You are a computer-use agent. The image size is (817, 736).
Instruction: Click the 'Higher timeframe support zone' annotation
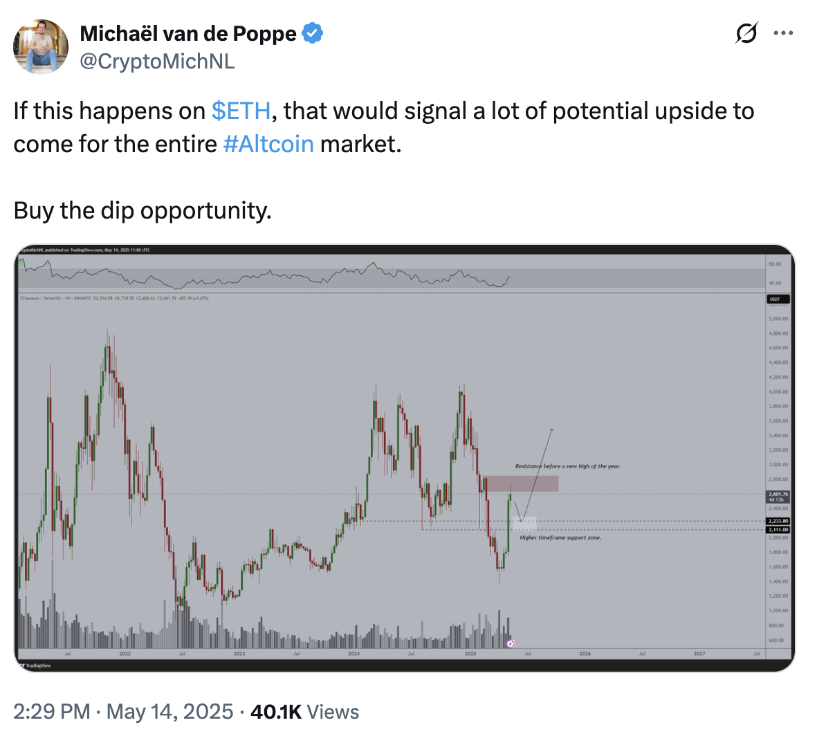click(x=560, y=537)
